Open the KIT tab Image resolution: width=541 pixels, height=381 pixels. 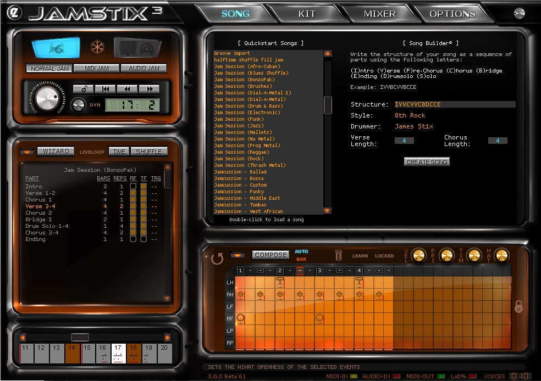click(307, 14)
